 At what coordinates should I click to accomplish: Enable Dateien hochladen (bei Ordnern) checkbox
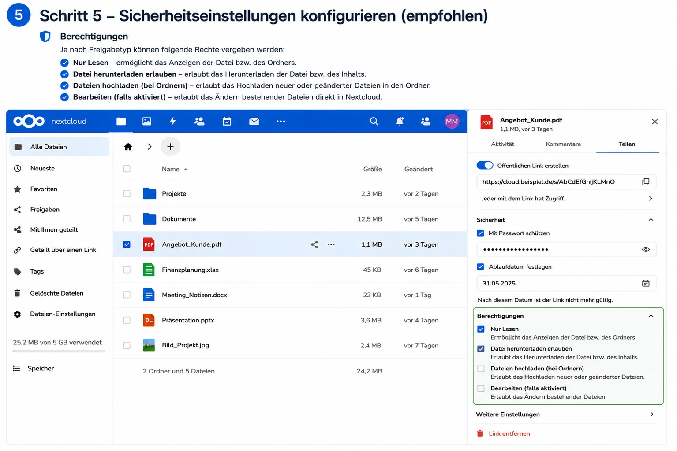[x=481, y=369]
